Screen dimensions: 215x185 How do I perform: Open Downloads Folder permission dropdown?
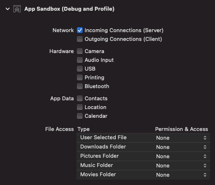[x=181, y=147]
